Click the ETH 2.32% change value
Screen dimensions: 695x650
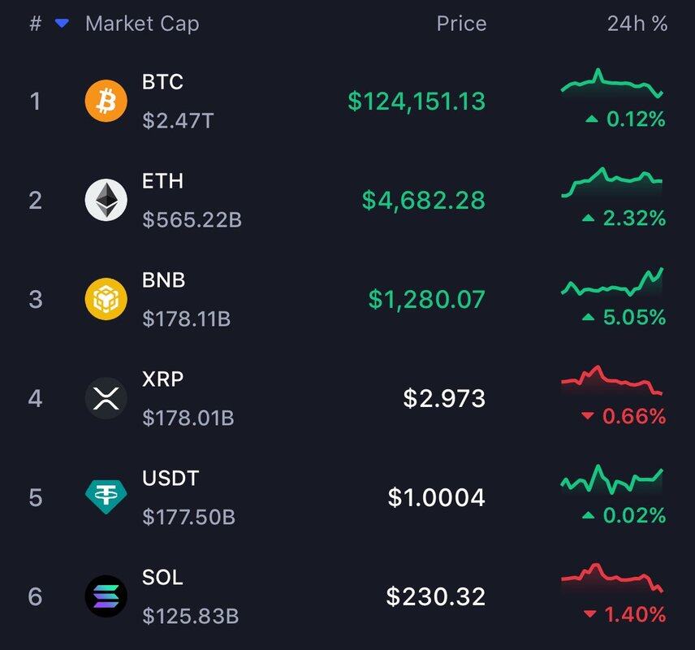634,219
